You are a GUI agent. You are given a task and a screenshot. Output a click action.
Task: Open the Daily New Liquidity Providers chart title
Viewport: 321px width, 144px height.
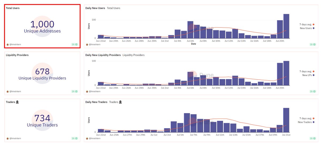coord(103,55)
